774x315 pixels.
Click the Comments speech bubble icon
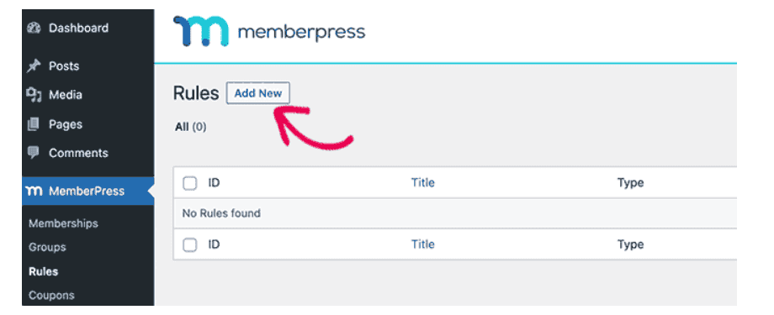coord(34,154)
